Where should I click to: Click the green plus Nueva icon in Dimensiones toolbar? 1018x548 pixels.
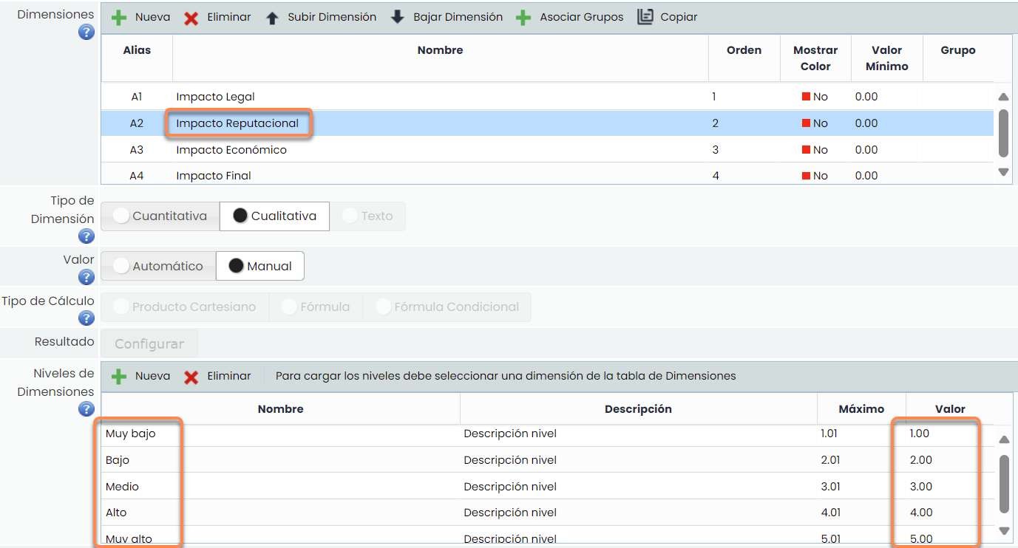(119, 18)
